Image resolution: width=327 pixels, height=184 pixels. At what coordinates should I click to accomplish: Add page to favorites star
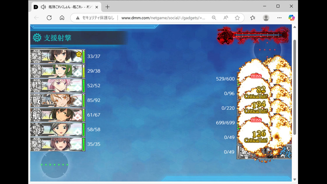(237, 18)
